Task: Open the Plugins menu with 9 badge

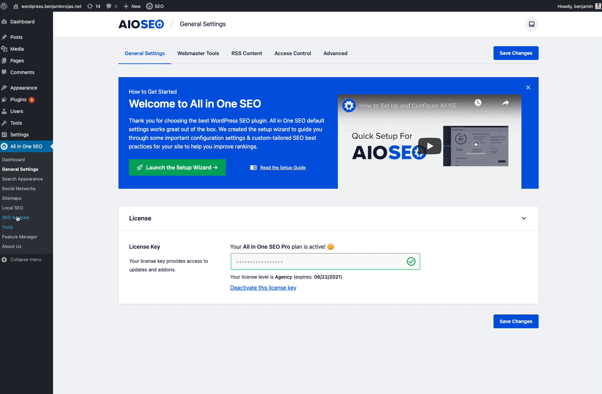Action: (19, 100)
